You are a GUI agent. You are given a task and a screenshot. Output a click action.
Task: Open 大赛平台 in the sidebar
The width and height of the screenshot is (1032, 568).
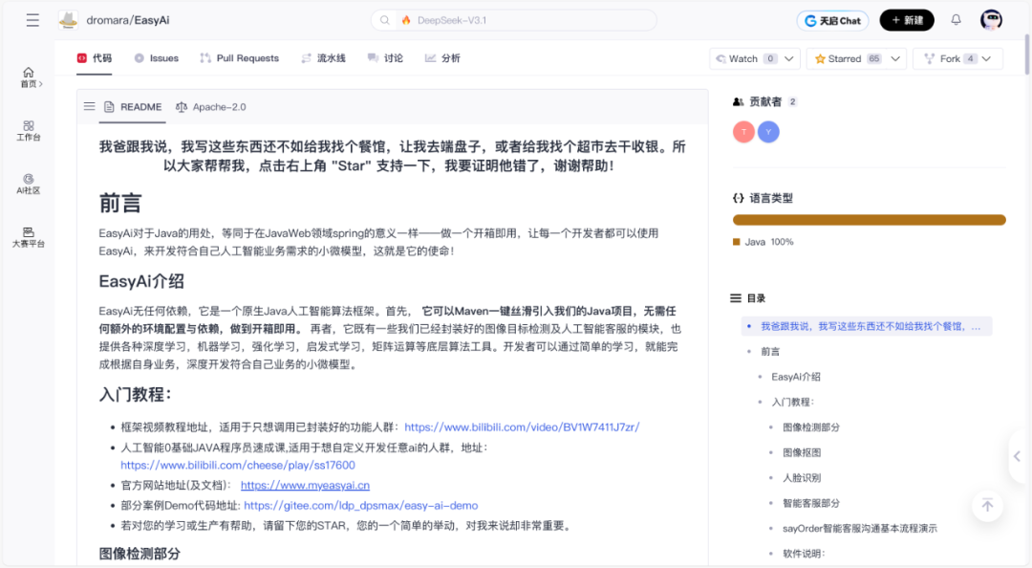coord(29,237)
